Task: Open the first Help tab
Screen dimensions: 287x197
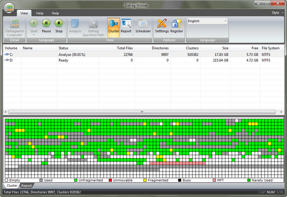Action: [40, 13]
